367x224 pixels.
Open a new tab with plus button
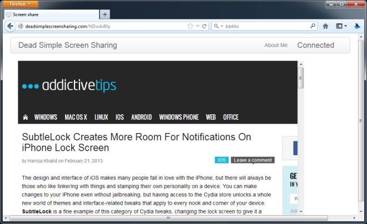[105, 14]
